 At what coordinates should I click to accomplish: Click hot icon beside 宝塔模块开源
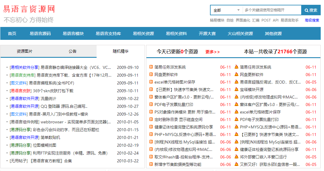coord(237,89)
